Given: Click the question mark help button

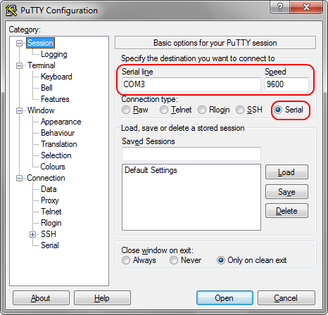Looking at the screenshot, I should pyautogui.click(x=279, y=7).
